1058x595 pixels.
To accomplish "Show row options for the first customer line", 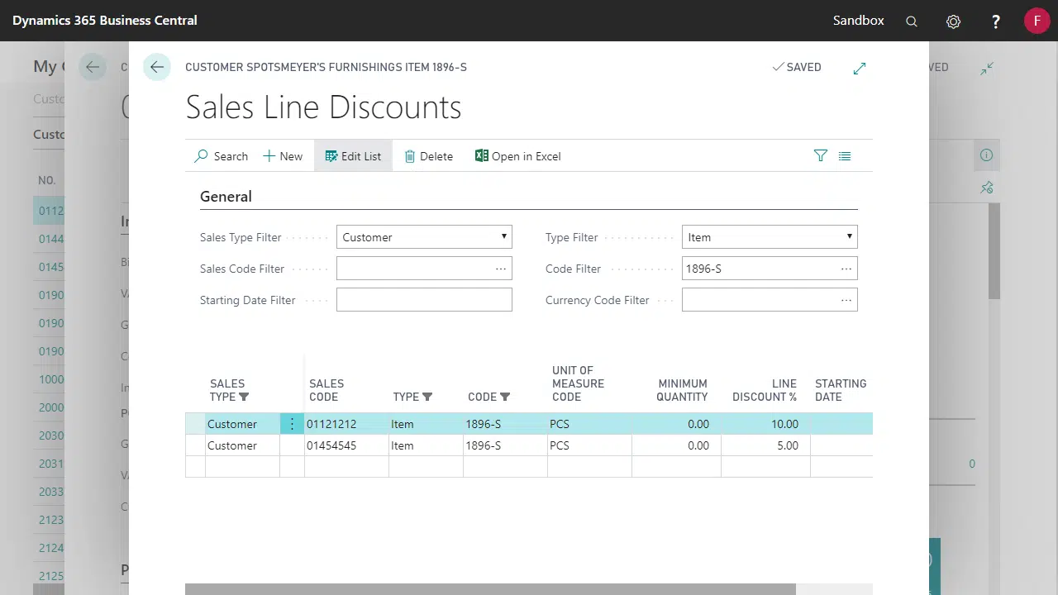I will coord(292,424).
